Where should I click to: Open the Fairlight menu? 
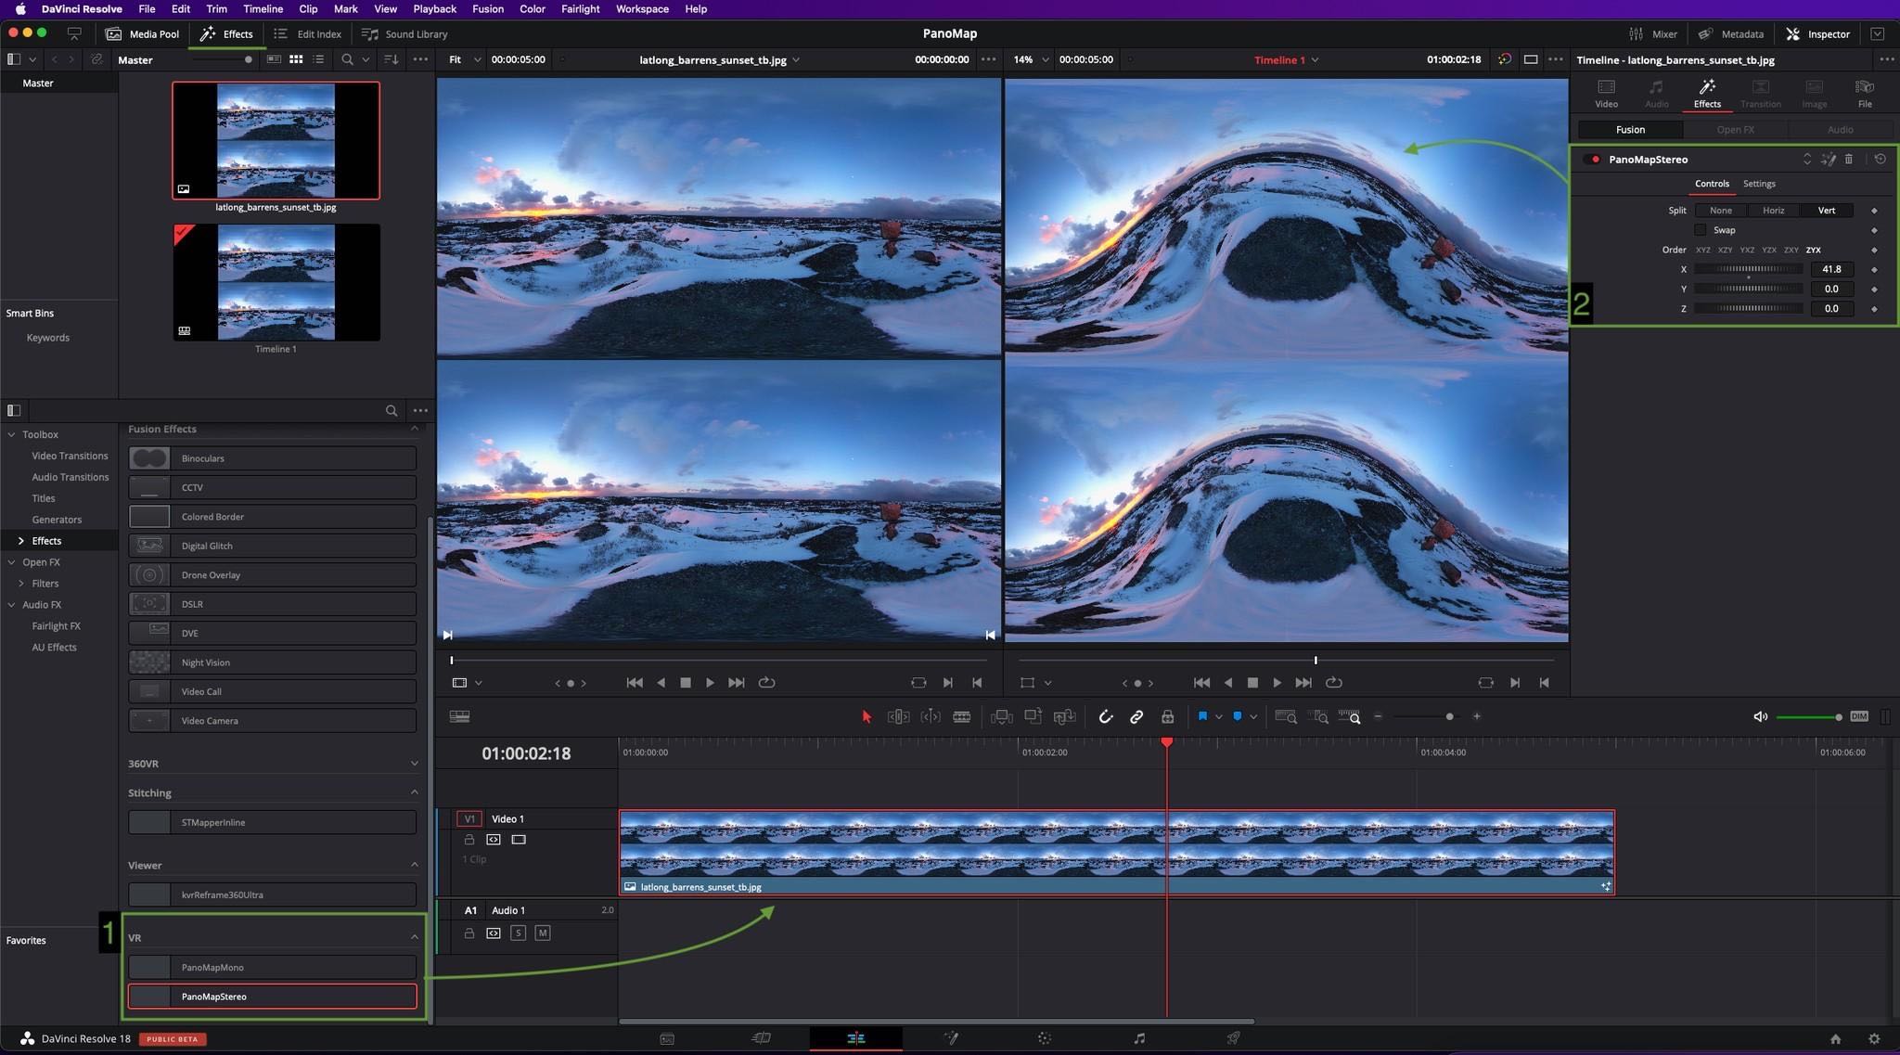tap(581, 8)
